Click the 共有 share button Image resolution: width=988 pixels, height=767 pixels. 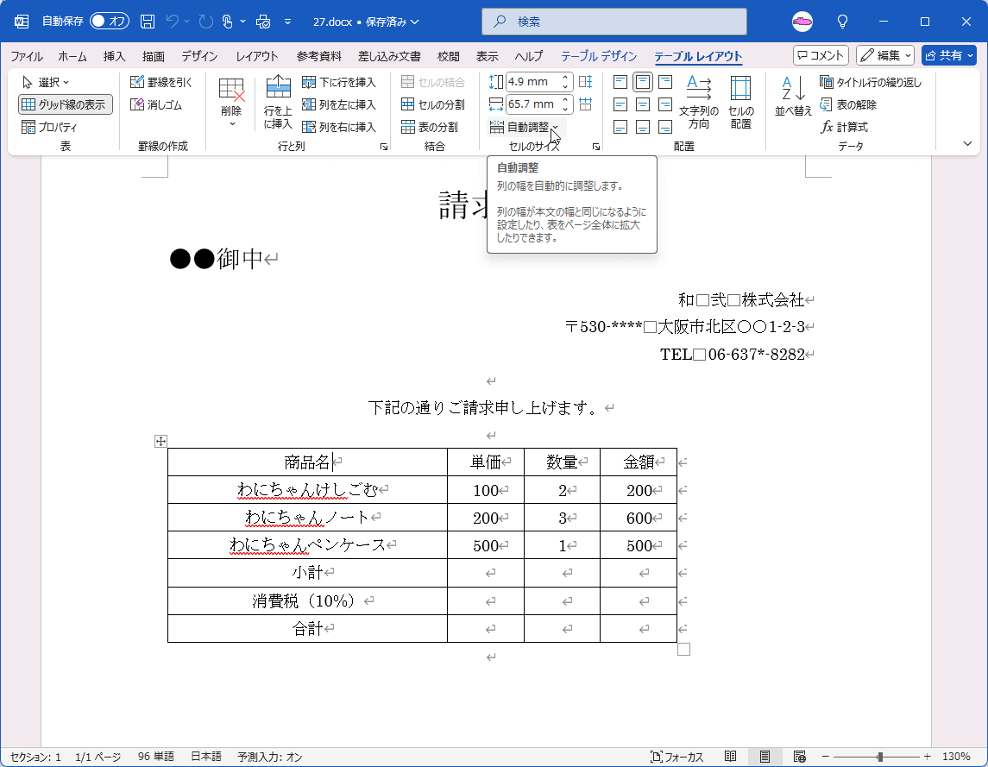click(949, 55)
